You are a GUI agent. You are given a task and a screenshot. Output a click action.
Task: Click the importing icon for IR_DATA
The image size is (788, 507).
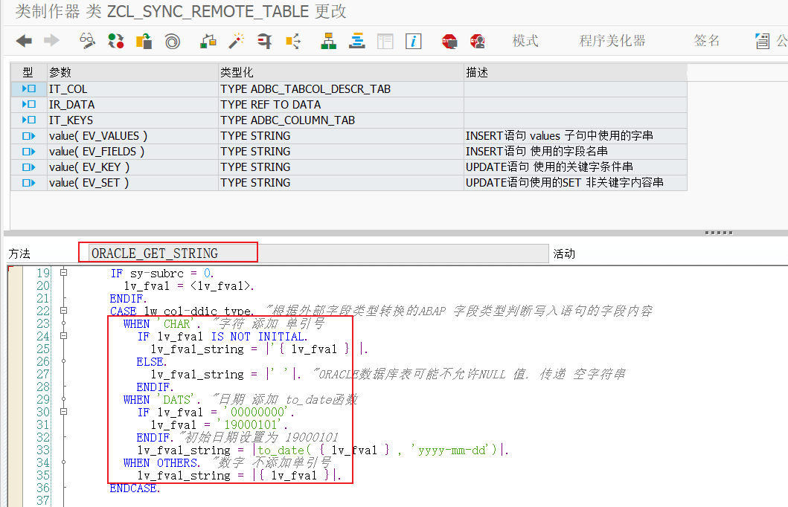click(28, 104)
